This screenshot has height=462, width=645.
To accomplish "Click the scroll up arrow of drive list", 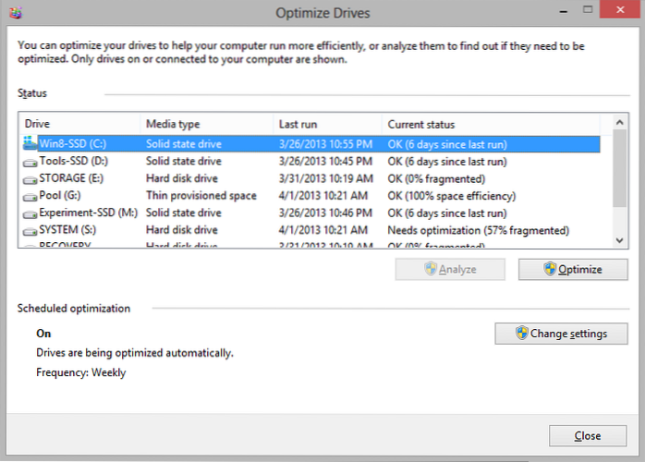I will click(620, 122).
